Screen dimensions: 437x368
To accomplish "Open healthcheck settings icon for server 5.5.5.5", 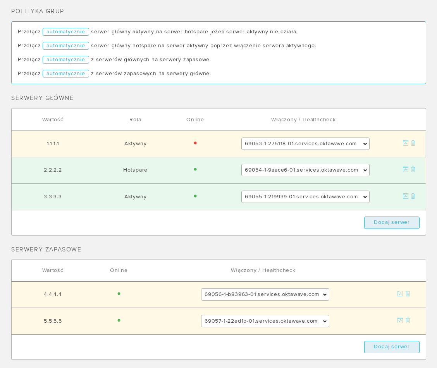I will pos(400,320).
